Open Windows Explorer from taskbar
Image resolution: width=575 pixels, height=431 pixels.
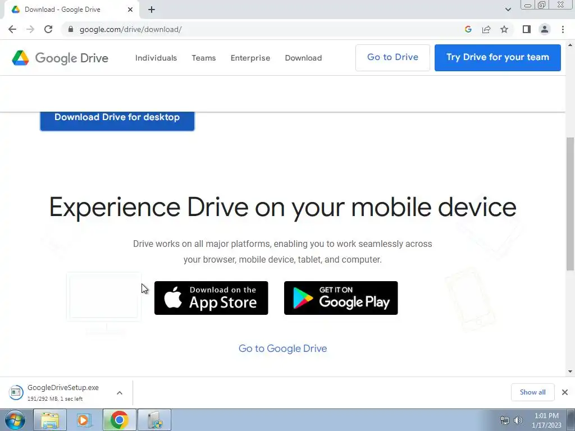pos(50,420)
